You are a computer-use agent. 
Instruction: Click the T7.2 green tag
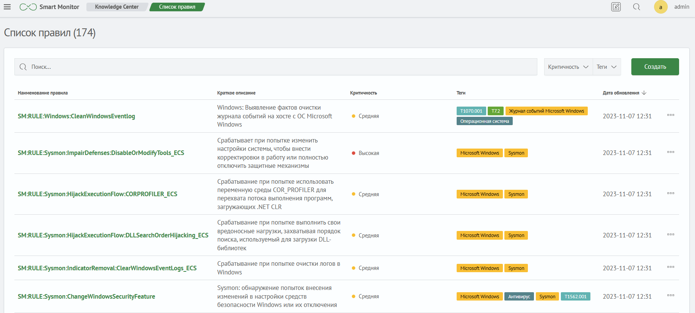(496, 111)
